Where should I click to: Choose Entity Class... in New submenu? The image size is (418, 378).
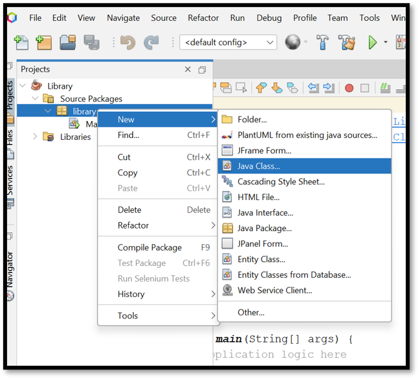click(x=305, y=259)
